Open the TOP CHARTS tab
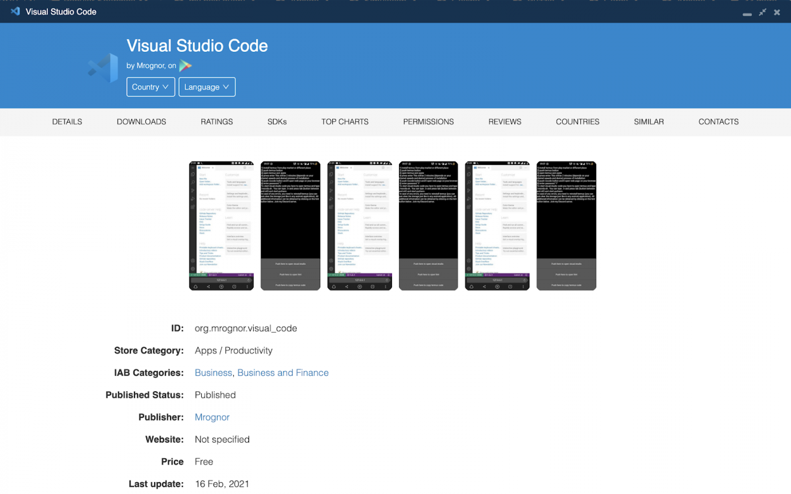Image resolution: width=791 pixels, height=494 pixels. pyautogui.click(x=345, y=121)
